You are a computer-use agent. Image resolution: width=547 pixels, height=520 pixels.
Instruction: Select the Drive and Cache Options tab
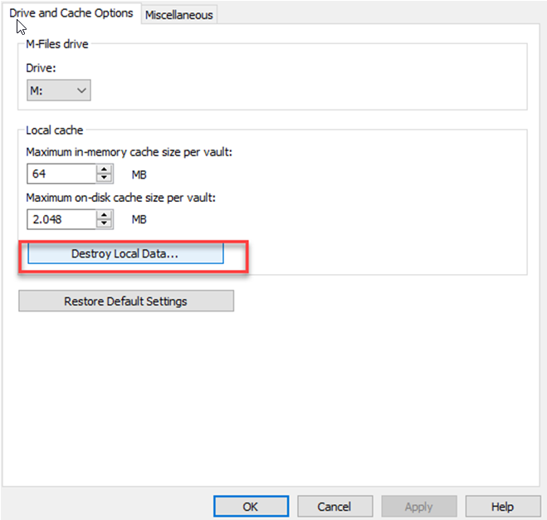71,13
